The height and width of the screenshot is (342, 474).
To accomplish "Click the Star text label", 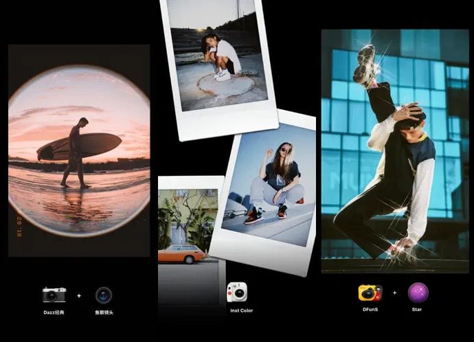I will tap(418, 310).
